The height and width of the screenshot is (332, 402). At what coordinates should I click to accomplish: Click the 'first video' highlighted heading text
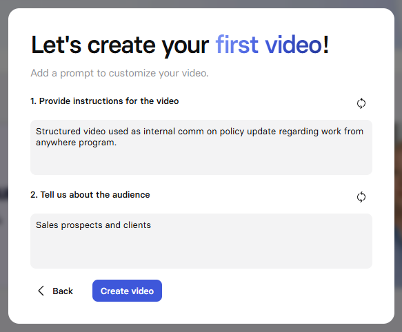(x=269, y=45)
